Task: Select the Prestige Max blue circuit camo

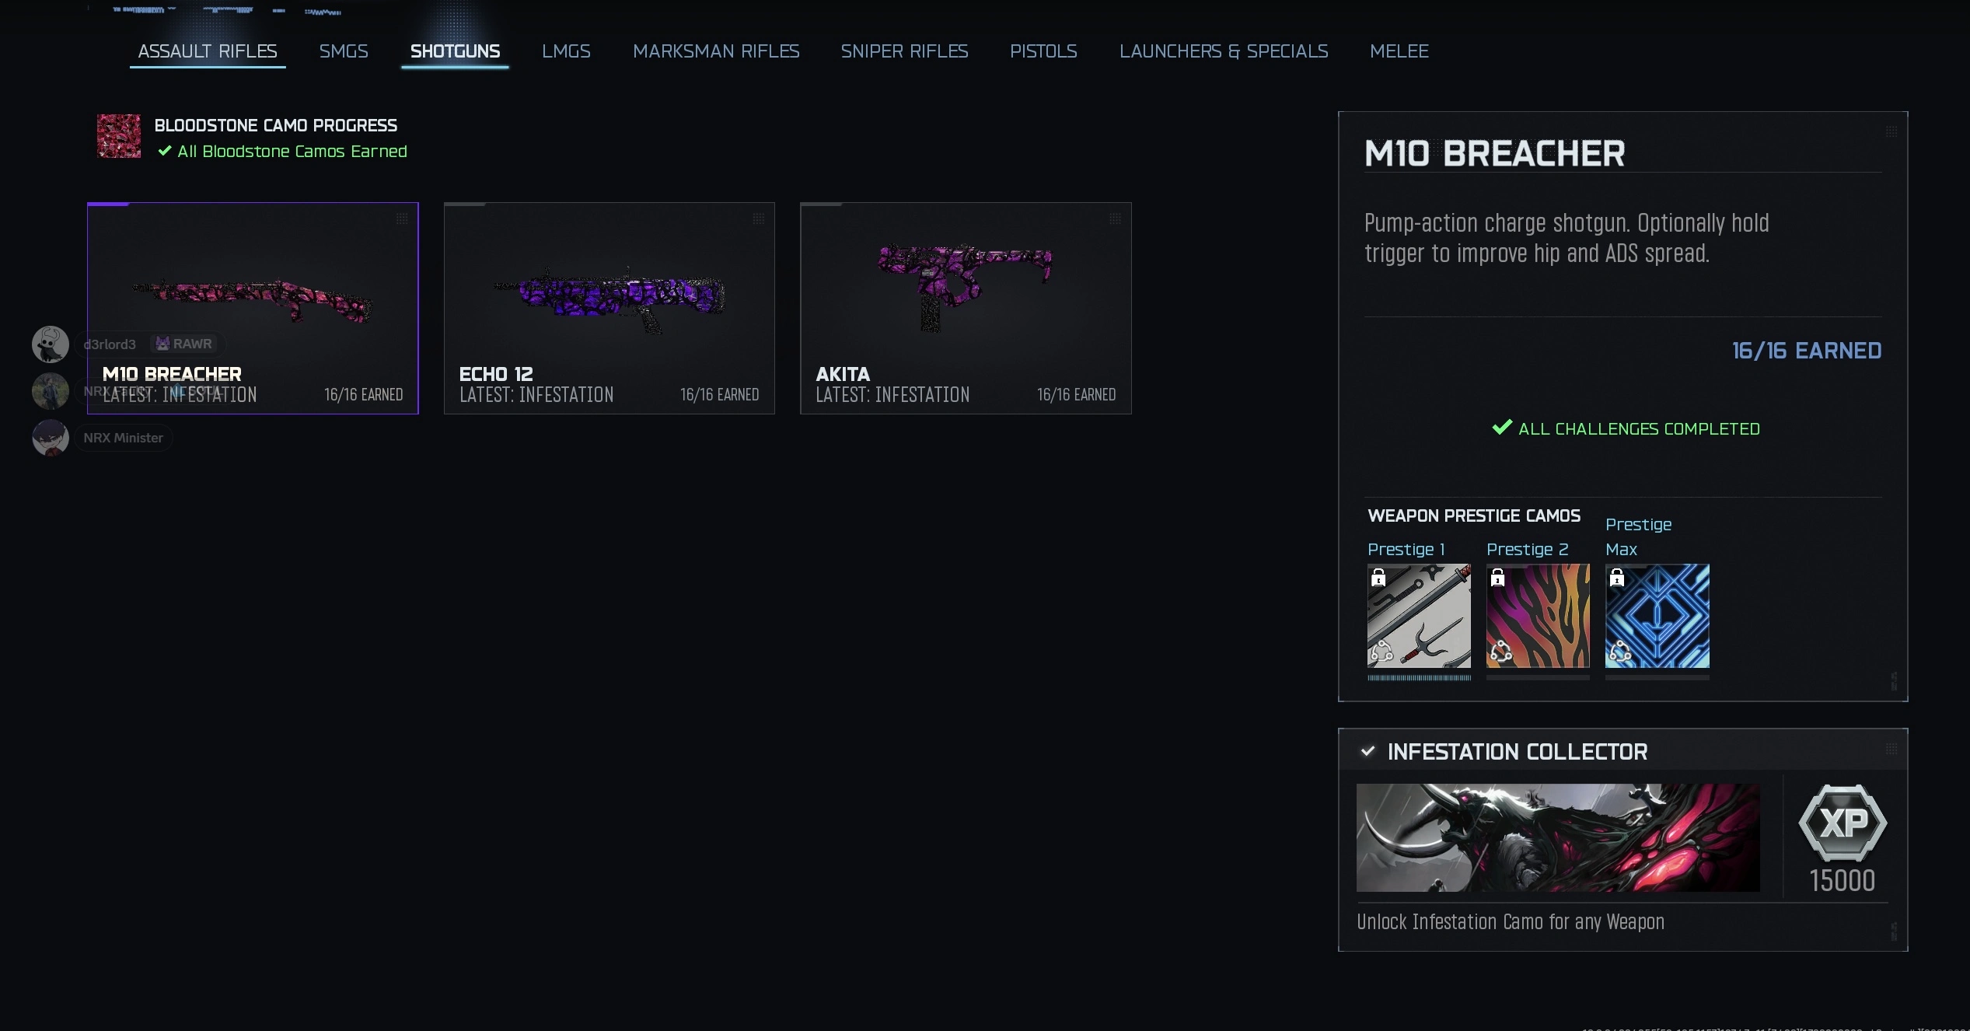Action: tap(1657, 616)
